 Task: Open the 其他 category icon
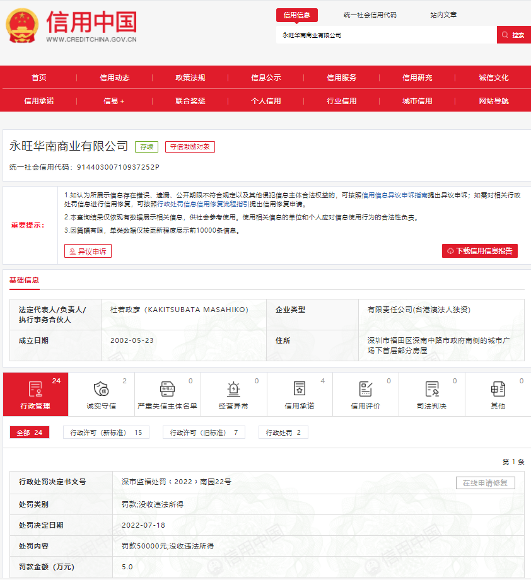(x=498, y=389)
